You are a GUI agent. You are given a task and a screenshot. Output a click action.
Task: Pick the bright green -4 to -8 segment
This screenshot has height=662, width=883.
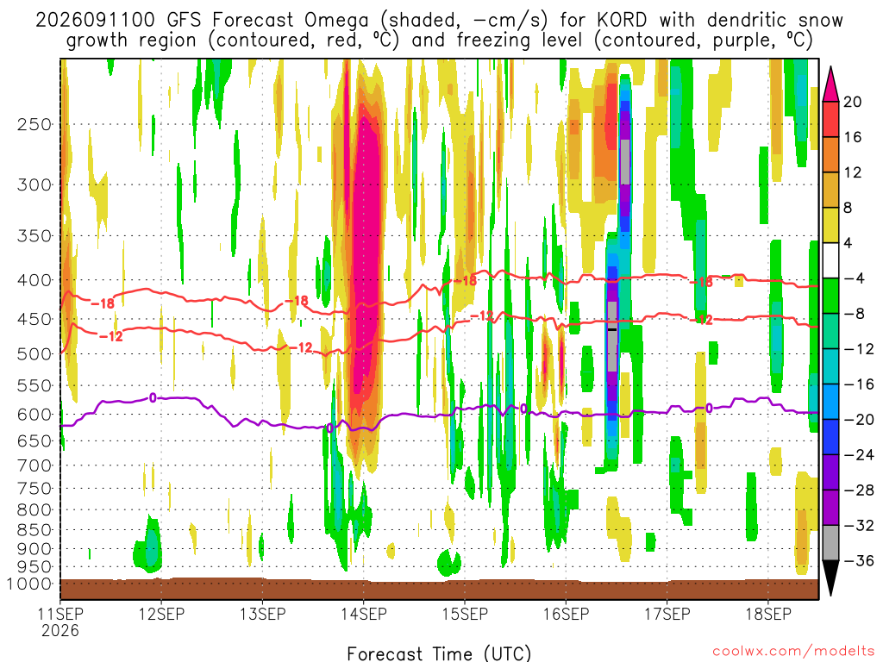pos(830,296)
